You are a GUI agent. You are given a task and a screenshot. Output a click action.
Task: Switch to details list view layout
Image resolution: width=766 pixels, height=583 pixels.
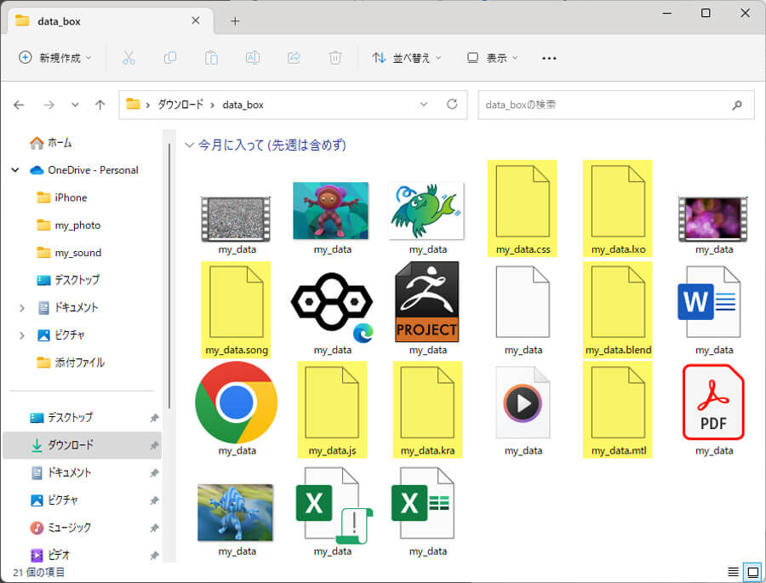[734, 571]
